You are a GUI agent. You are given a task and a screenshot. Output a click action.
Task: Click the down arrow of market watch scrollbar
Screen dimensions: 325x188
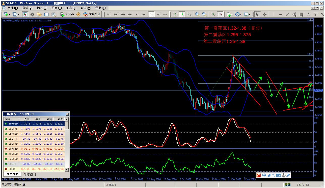pyautogui.click(x=67, y=170)
